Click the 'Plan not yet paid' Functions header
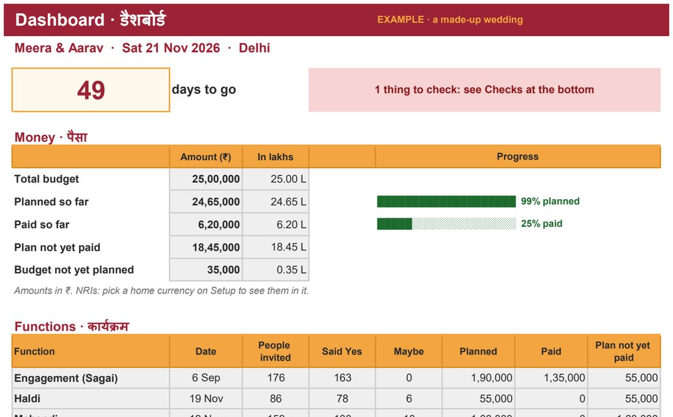 pos(623,352)
